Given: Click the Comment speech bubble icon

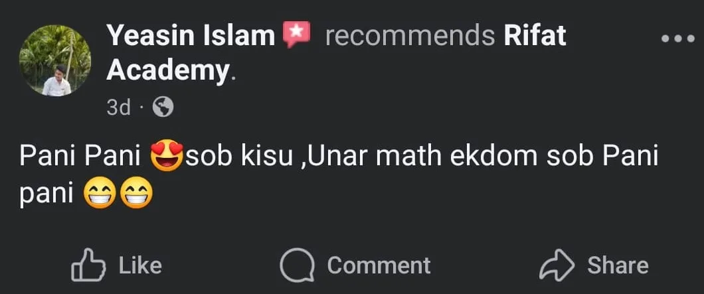Looking at the screenshot, I should coord(297,265).
